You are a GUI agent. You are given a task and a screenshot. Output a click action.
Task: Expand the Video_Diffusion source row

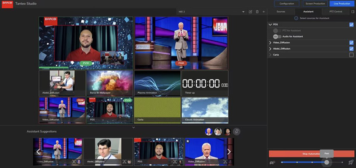270,42
